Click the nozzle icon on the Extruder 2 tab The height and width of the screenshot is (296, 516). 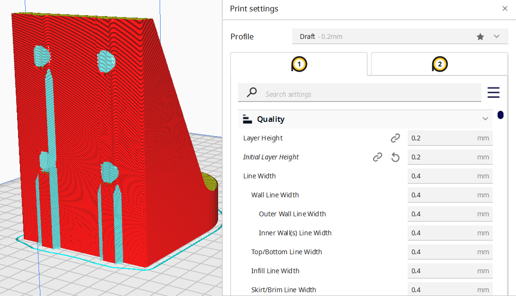click(439, 64)
